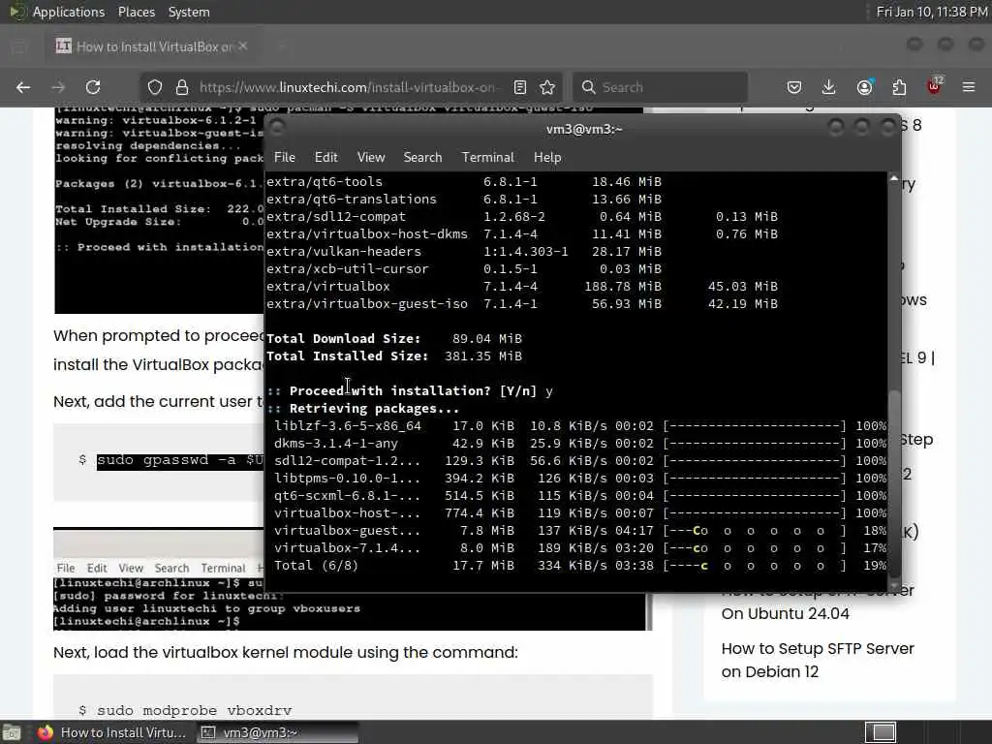Viewport: 992px width, 744px height.
Task: Click extra/virtualbox-host-dkms package line
Action: [522, 234]
